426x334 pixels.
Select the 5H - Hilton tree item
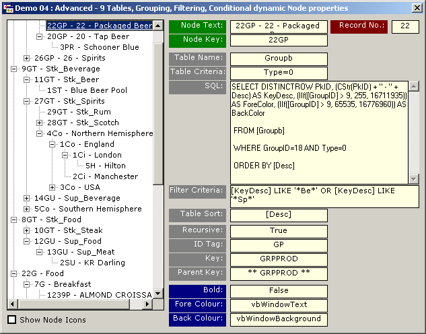(x=105, y=166)
